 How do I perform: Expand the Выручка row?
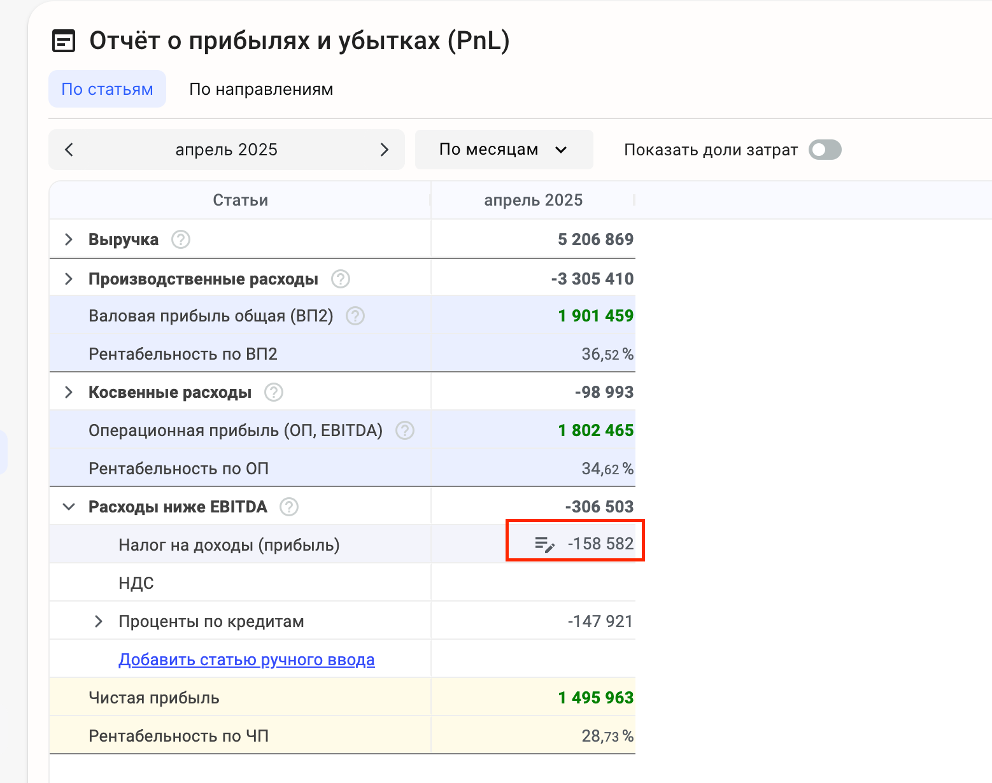click(x=69, y=239)
